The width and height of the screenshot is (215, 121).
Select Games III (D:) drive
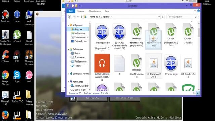[x=78, y=90]
